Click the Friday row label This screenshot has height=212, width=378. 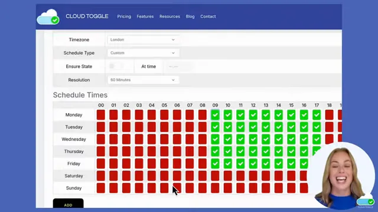point(74,164)
